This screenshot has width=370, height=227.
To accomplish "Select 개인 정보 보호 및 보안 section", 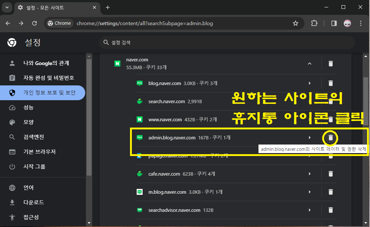I will coord(43,92).
